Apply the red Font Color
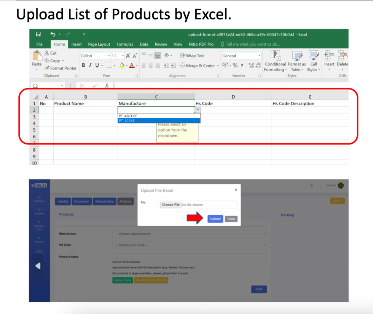Image resolution: width=373 pixels, height=314 pixels. (x=132, y=65)
